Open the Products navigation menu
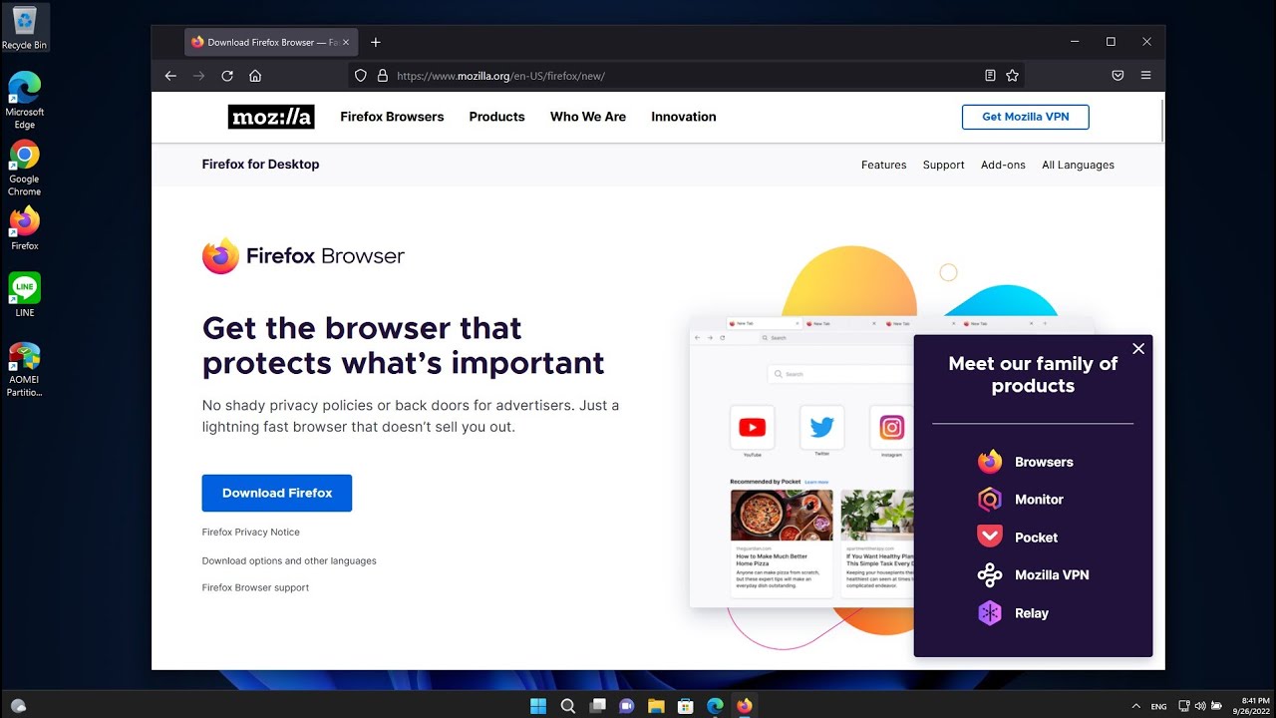This screenshot has height=718, width=1276. (496, 117)
